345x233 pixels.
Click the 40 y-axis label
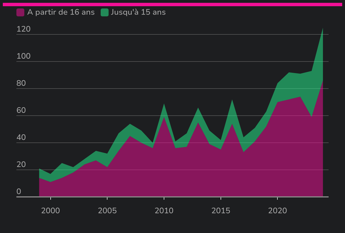[x=21, y=138]
